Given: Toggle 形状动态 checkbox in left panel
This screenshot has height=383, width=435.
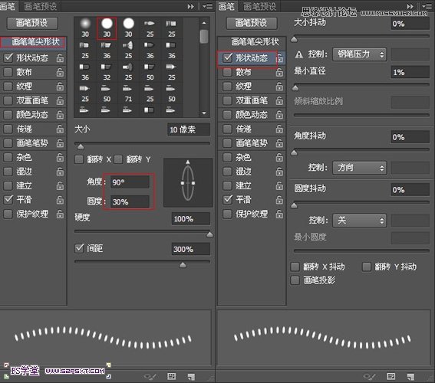Looking at the screenshot, I should pos(8,57).
